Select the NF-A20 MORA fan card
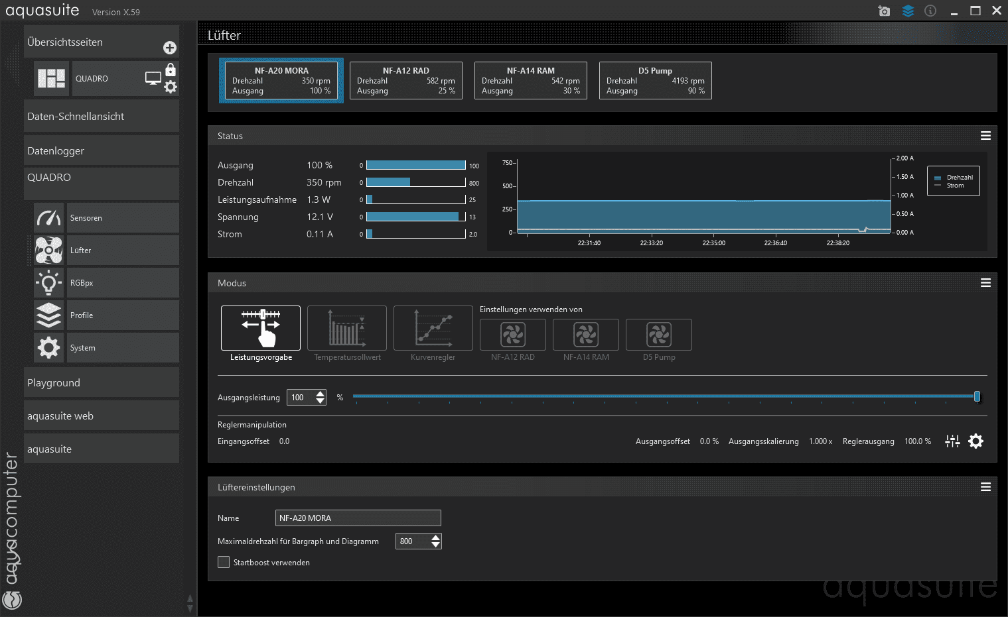 [281, 80]
